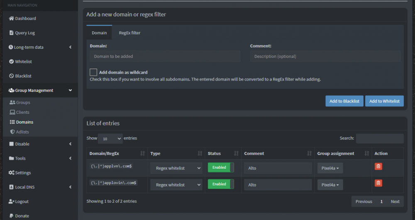Viewport: 415px width, 220px height.
Task: Click the trash icon for the applovin entry
Action: tap(378, 183)
